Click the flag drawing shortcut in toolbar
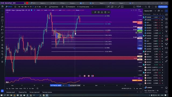The image size is (172, 97). click(109, 7)
